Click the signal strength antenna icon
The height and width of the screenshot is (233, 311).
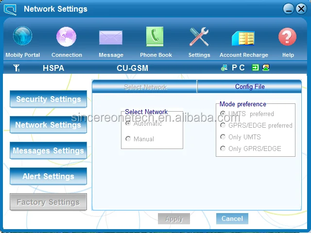[17, 68]
